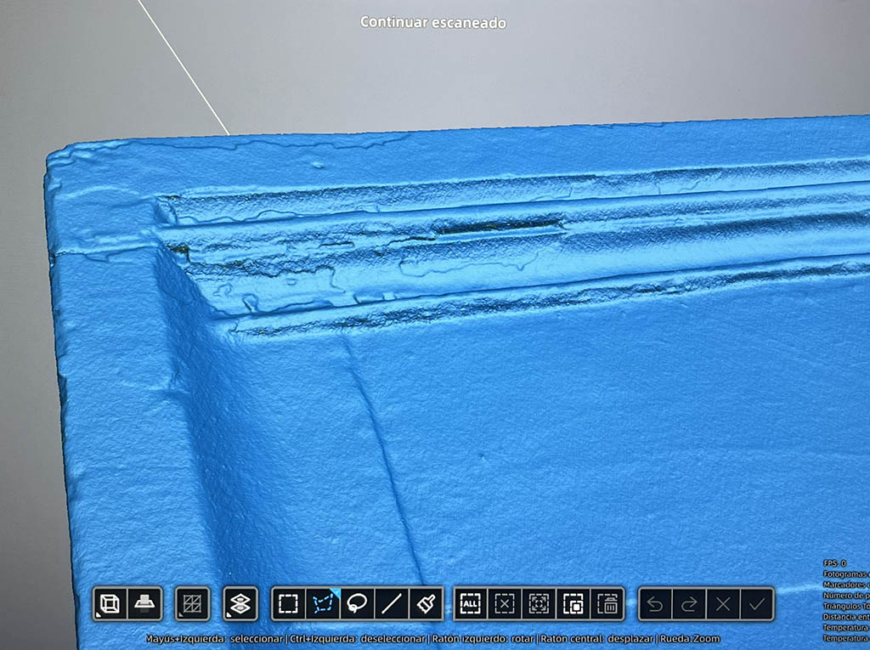Click the scanner platform view icon
This screenshot has width=870, height=650.
(144, 603)
